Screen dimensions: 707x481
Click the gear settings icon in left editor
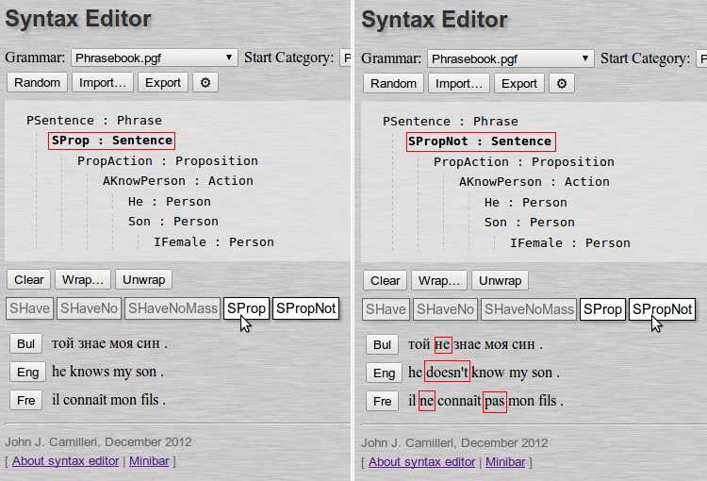[x=206, y=83]
